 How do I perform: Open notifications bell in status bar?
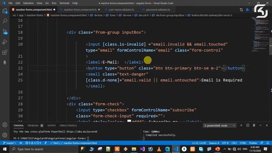point(267,143)
